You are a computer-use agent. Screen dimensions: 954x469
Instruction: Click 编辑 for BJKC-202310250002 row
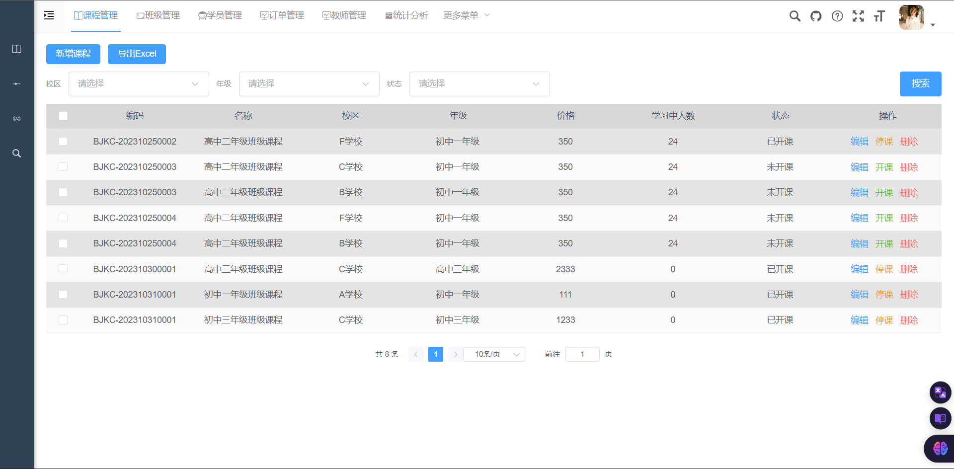coord(859,142)
